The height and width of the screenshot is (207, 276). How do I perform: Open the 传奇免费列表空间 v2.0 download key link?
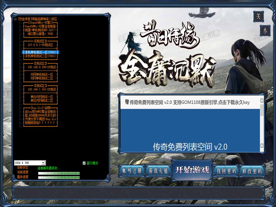[x=189, y=102]
